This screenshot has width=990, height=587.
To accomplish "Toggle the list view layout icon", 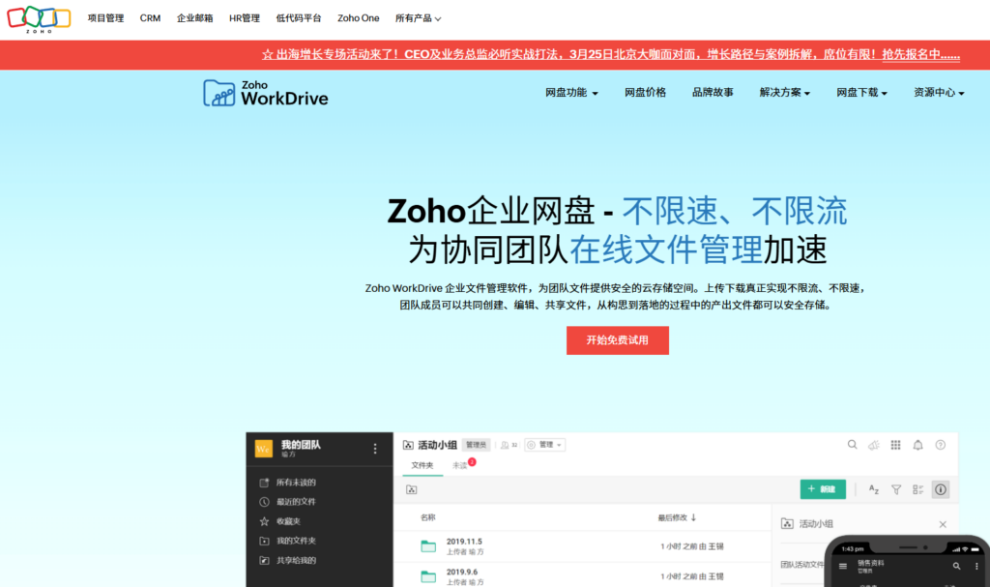I will [x=918, y=490].
